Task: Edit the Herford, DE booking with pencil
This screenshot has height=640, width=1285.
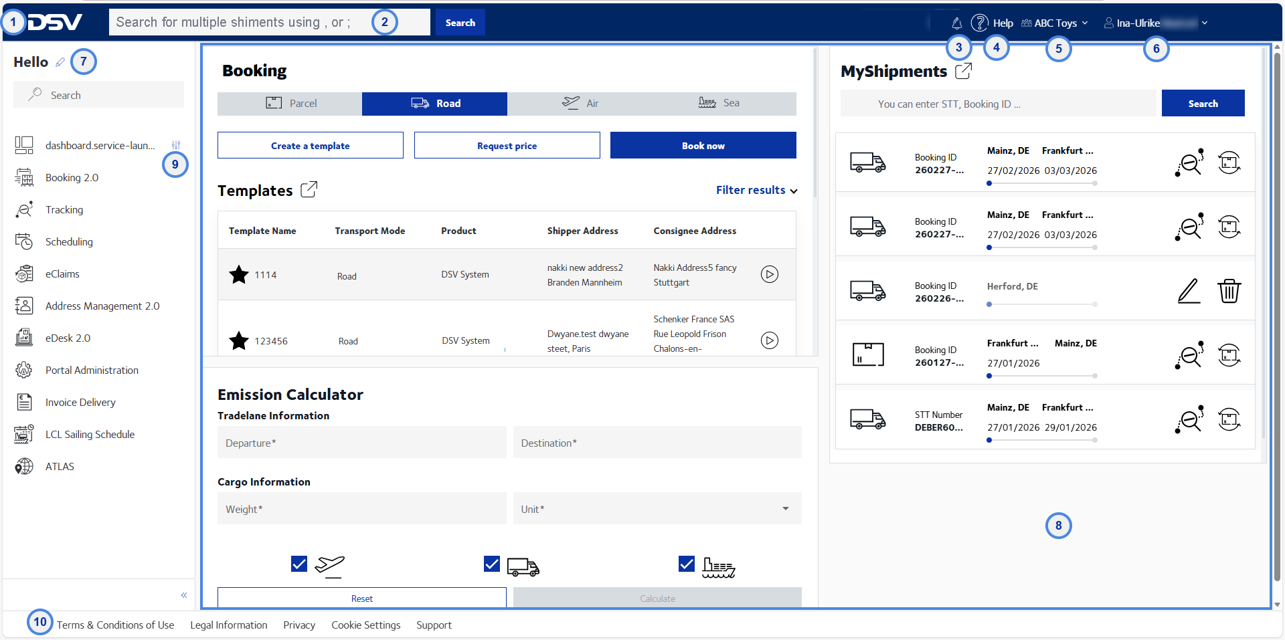Action: pyautogui.click(x=1189, y=291)
